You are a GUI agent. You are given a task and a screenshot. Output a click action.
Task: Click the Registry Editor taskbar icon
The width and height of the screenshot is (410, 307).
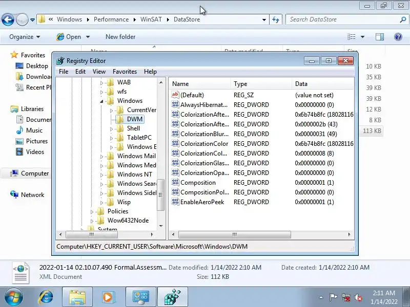coord(173,297)
